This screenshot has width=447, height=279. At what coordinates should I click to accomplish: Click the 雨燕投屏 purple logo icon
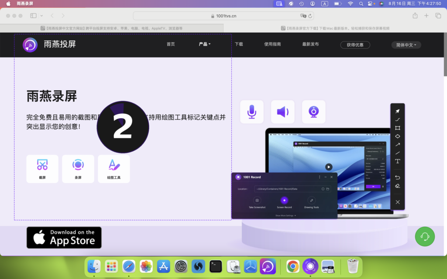click(30, 45)
